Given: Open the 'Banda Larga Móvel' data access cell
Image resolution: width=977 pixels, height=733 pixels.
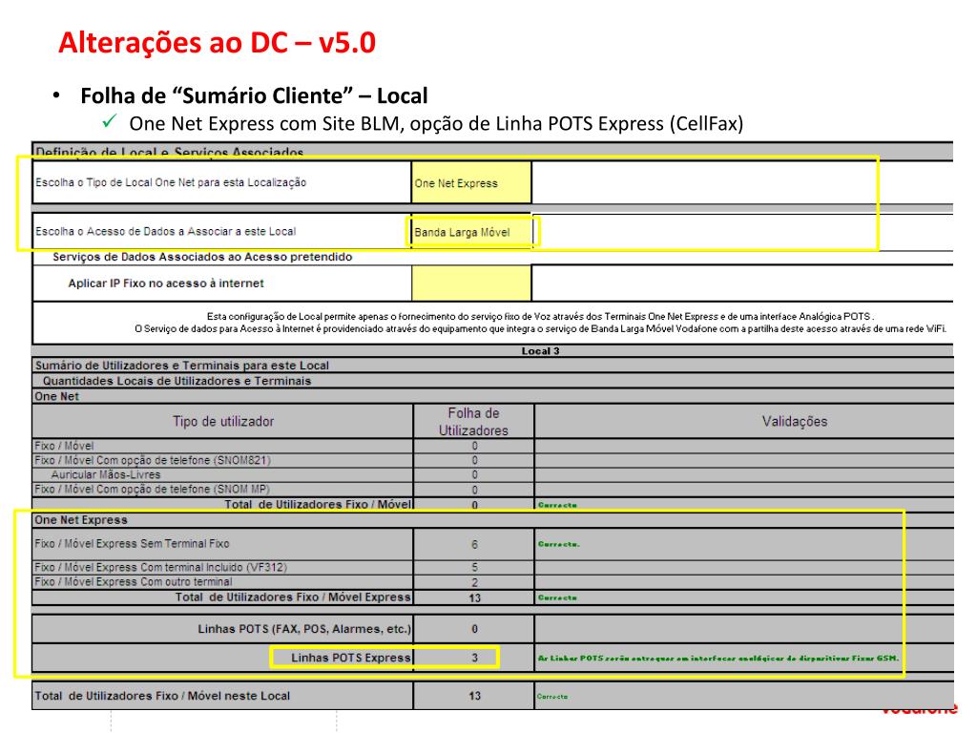Looking at the screenshot, I should [x=471, y=232].
